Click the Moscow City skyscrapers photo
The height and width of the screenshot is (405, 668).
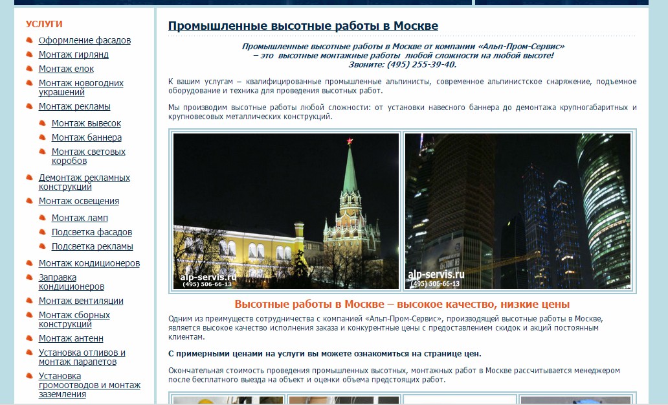tap(518, 211)
